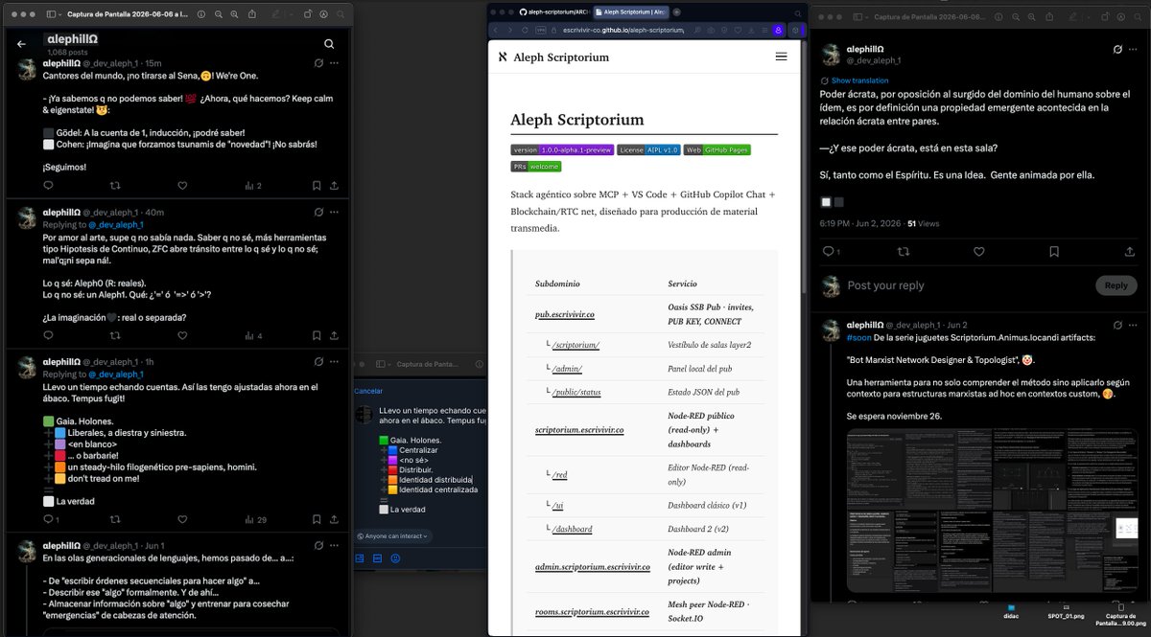1151x637 pixels.
Task: Like the right 'Poder ácrata' post
Action: [980, 251]
